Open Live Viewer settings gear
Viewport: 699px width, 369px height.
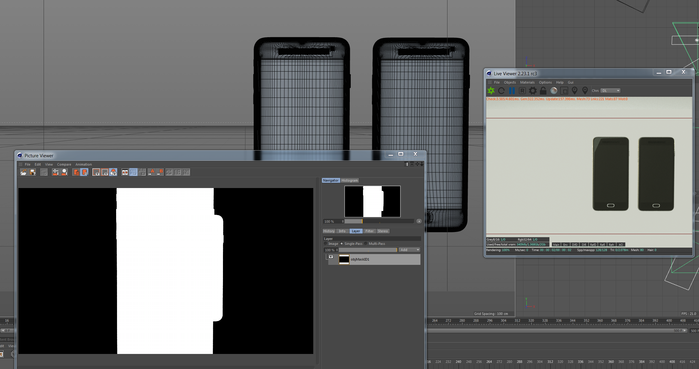(533, 91)
